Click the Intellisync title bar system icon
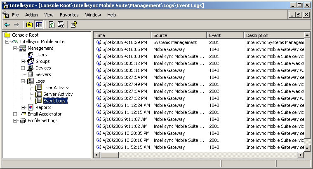 click(x=6, y=5)
